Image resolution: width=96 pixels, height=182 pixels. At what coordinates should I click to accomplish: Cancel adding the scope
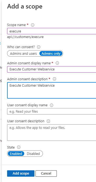point(46,173)
